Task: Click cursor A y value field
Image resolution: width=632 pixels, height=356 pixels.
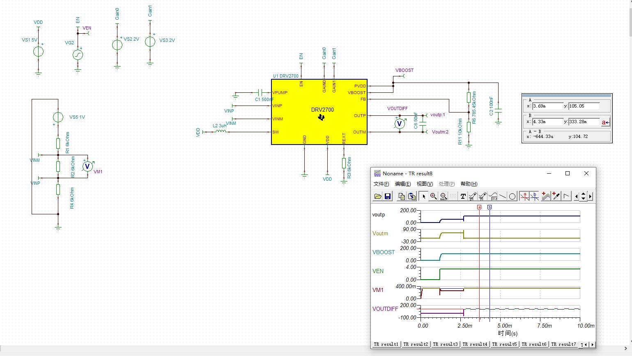Action: coord(584,106)
